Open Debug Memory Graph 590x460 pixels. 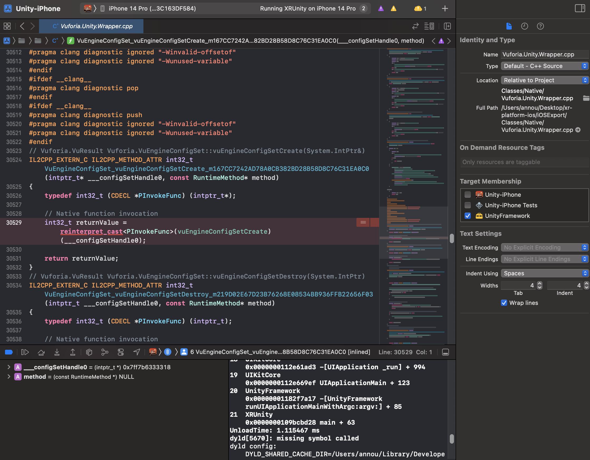coord(105,352)
